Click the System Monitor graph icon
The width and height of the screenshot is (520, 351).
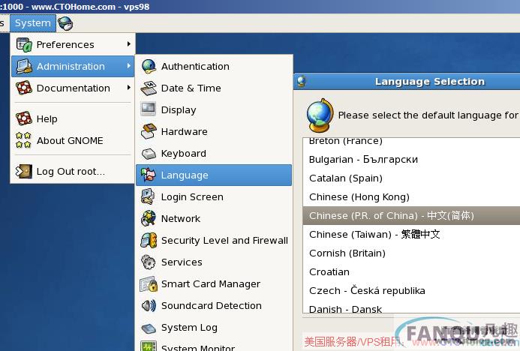149,346
